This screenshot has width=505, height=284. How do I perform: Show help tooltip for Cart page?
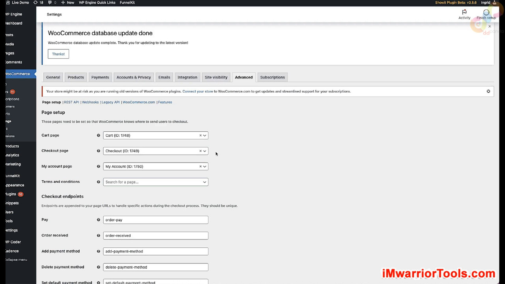[x=99, y=135]
